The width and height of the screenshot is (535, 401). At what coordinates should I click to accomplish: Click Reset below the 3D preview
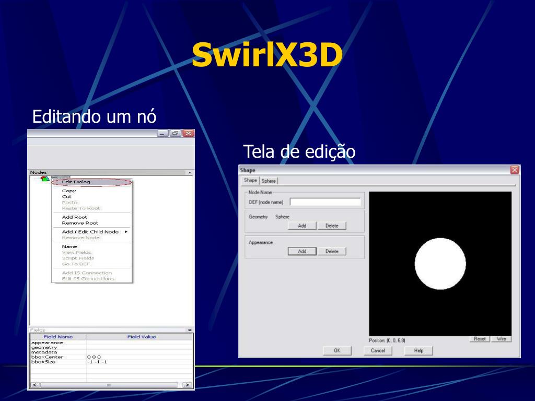[x=480, y=339]
